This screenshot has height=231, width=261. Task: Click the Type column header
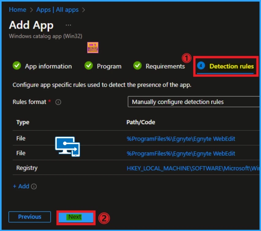pos(23,122)
